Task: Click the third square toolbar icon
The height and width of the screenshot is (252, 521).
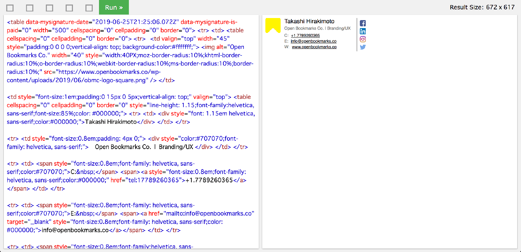Action: coord(50,8)
